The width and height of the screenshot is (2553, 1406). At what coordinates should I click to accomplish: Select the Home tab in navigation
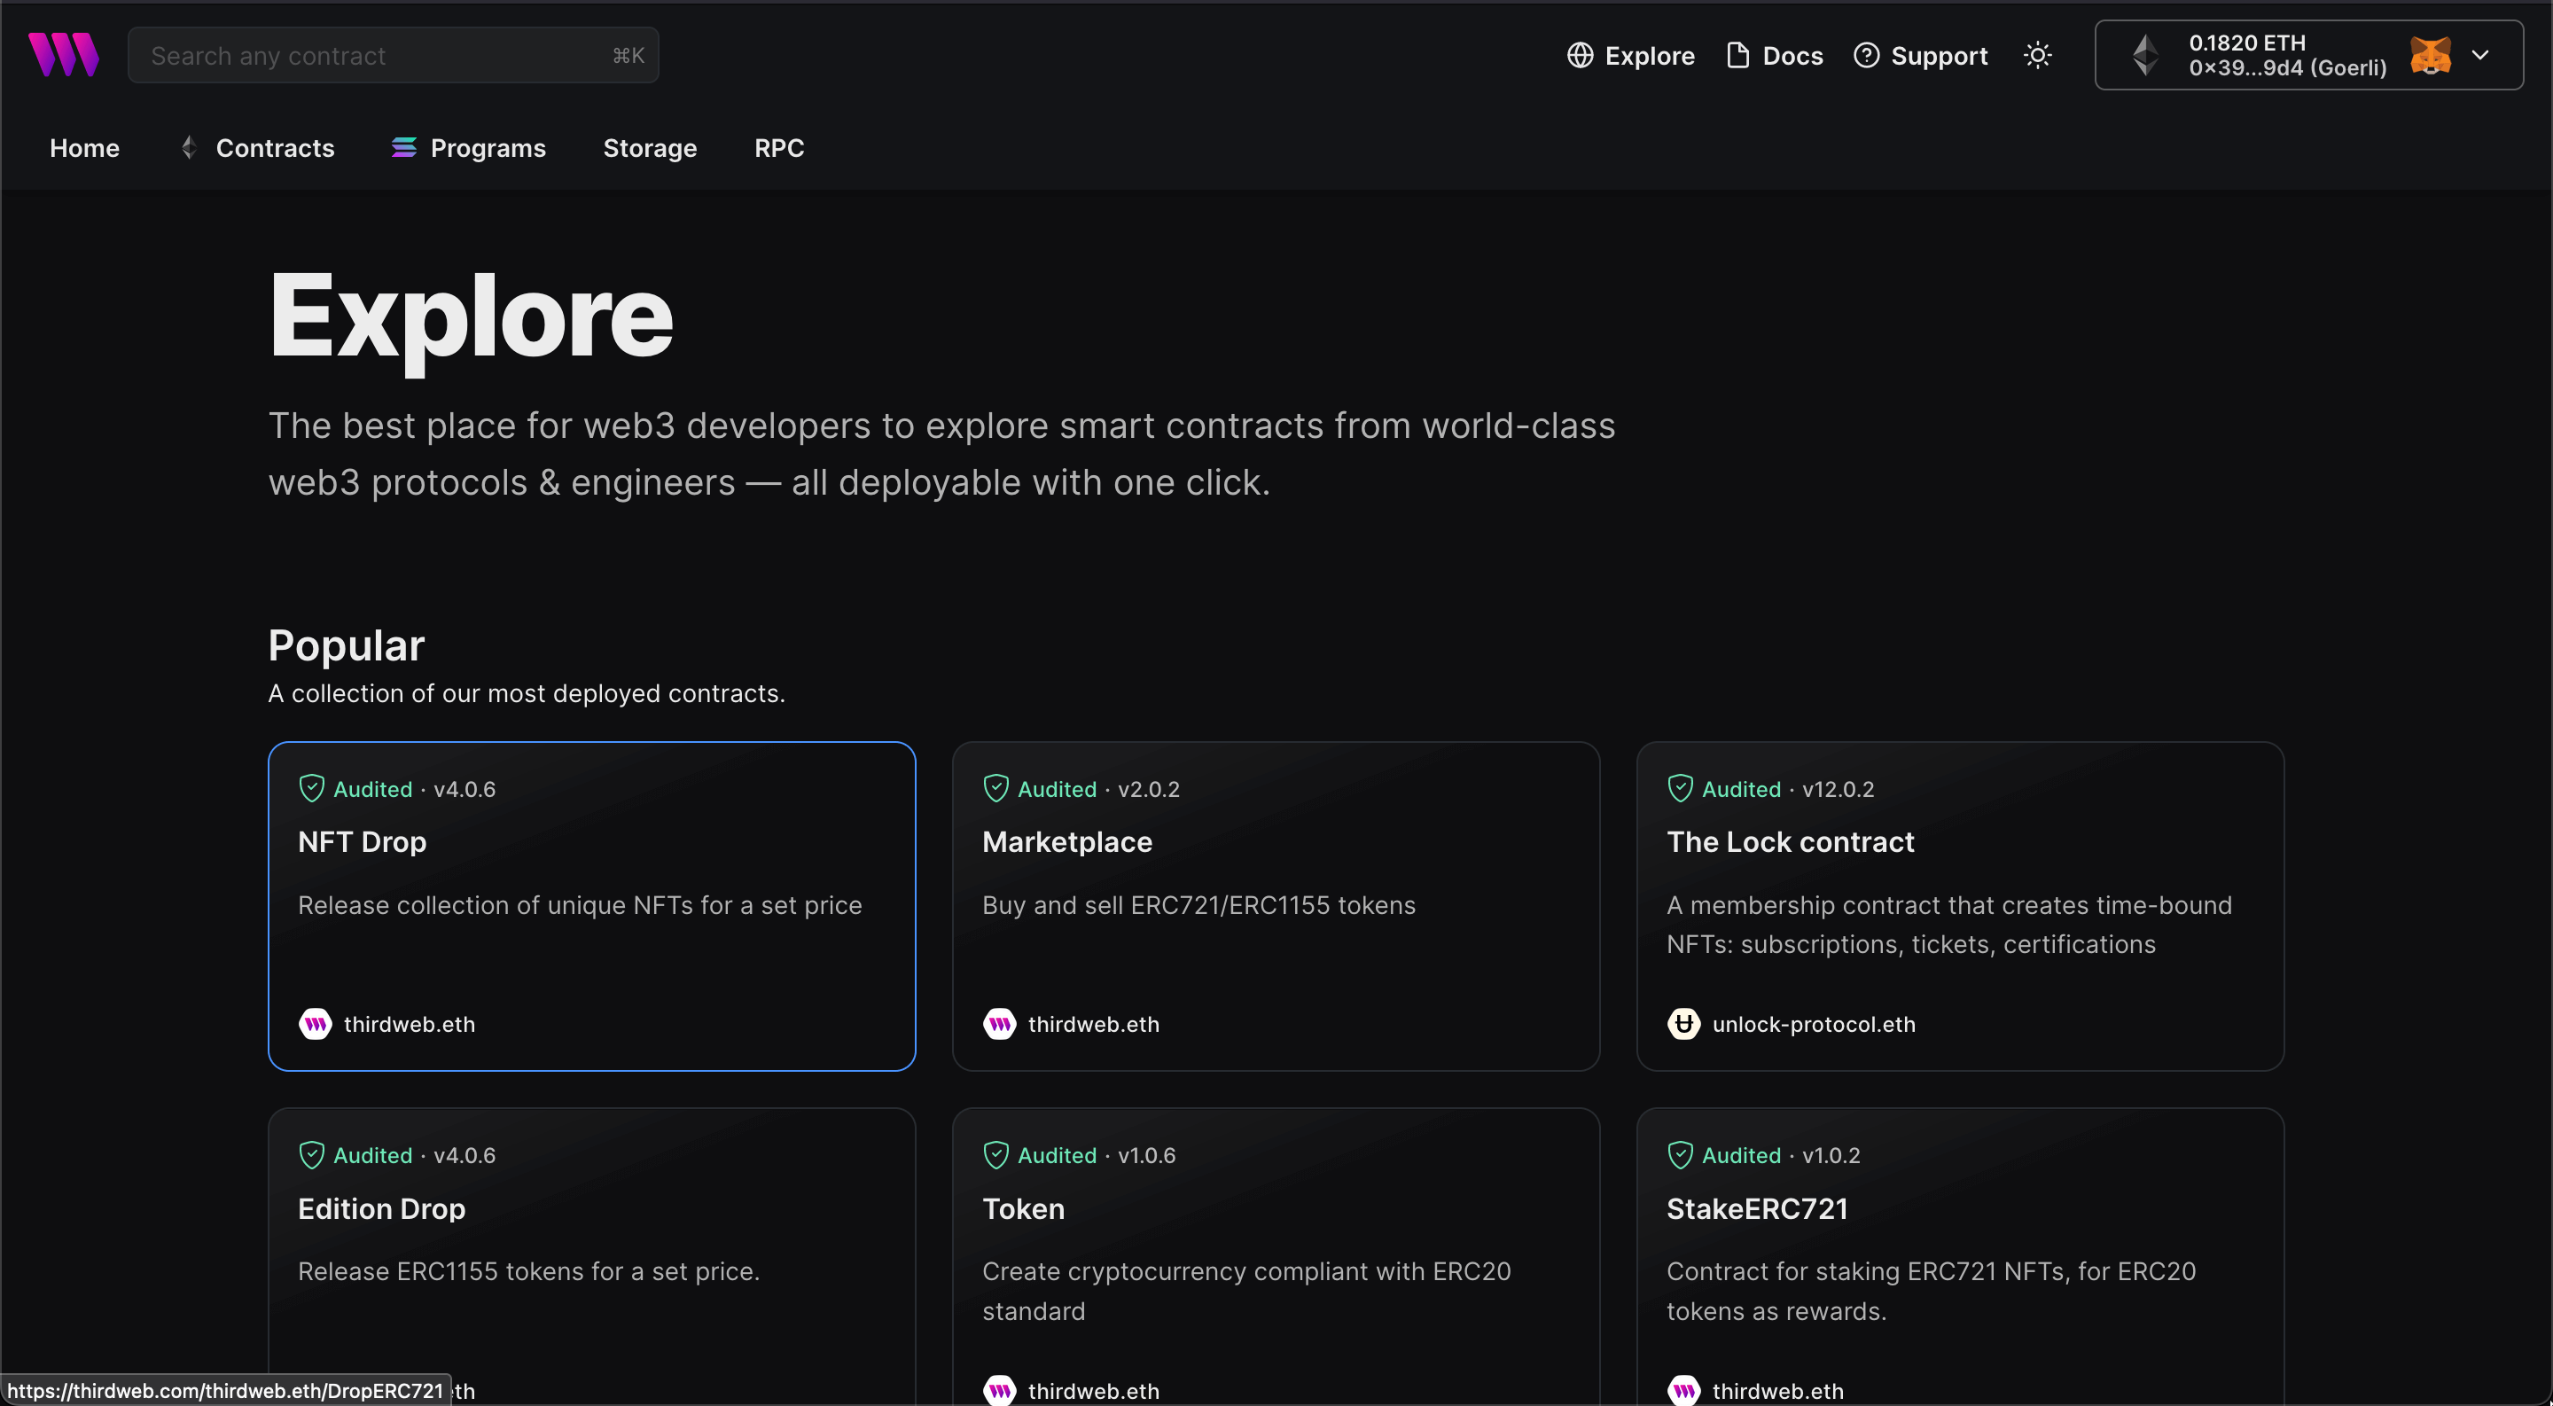[83, 147]
